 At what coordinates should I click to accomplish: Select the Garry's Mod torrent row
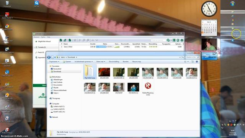tap(121, 47)
